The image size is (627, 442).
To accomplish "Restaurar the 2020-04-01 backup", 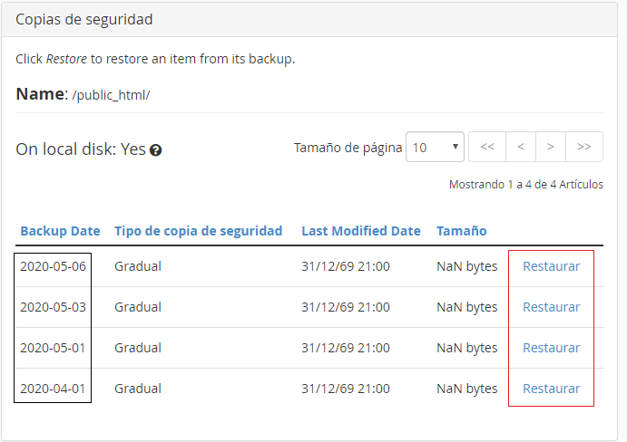I will (552, 389).
